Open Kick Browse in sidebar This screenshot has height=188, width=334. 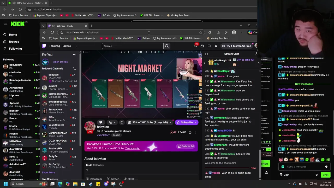(x=11, y=42)
